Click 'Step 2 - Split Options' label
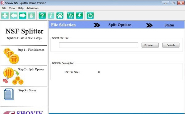The height and width of the screenshot is (114, 185). [x=31, y=69]
